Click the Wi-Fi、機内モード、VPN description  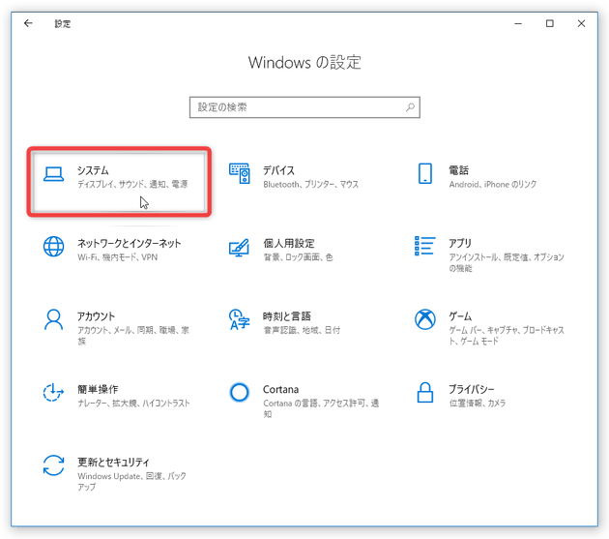coord(117,257)
